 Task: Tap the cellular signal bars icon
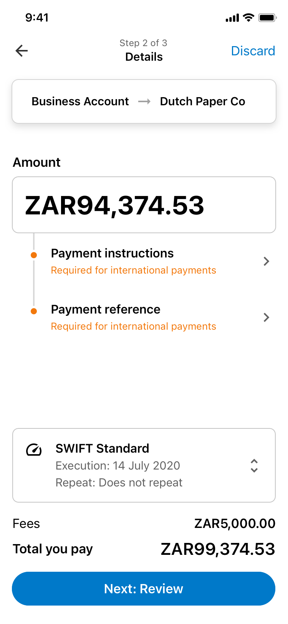(x=232, y=18)
